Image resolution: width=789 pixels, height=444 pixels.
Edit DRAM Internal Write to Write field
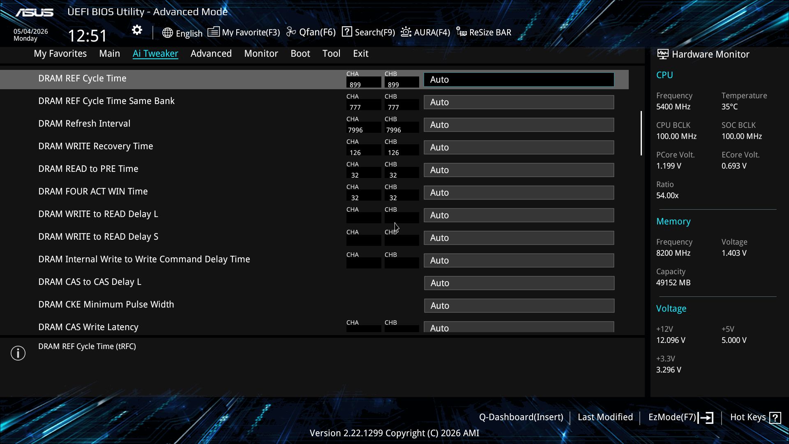coord(519,260)
